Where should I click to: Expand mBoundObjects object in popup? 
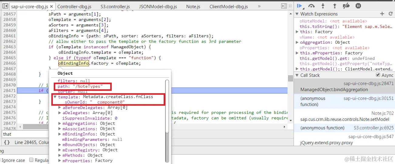[60, 145]
